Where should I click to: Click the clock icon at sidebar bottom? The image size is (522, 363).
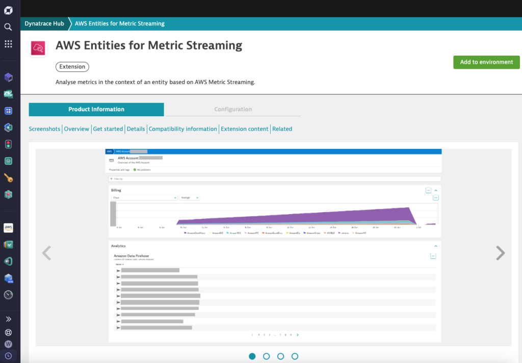[x=8, y=356]
